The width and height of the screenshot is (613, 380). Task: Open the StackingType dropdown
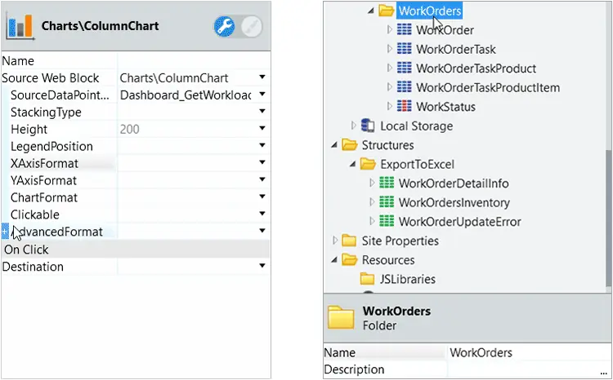[x=262, y=111]
